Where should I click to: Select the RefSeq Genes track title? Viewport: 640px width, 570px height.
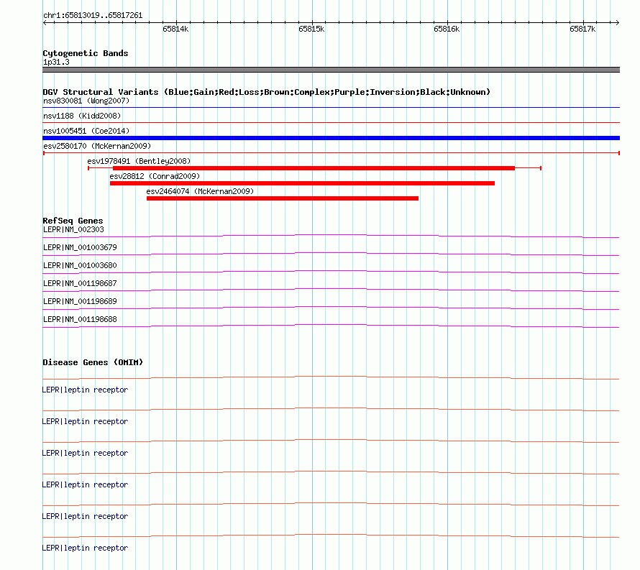tap(73, 221)
